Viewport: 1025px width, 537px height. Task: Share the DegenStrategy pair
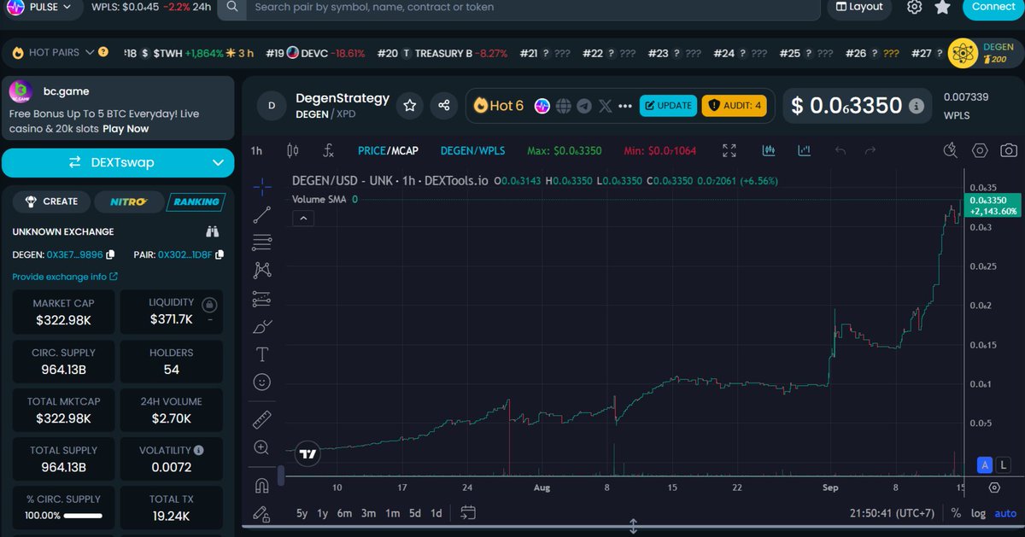click(x=444, y=106)
